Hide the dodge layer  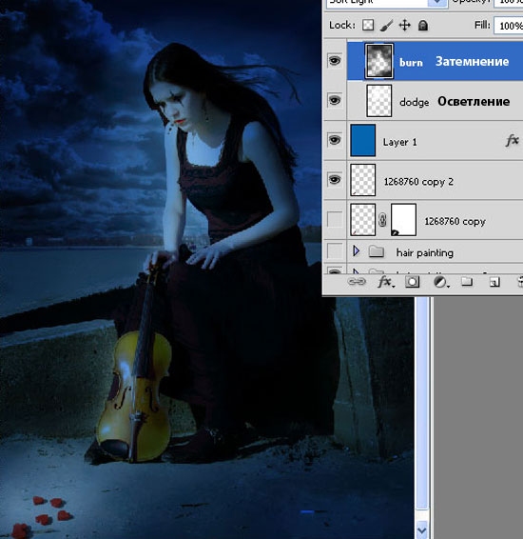pyautogui.click(x=335, y=100)
